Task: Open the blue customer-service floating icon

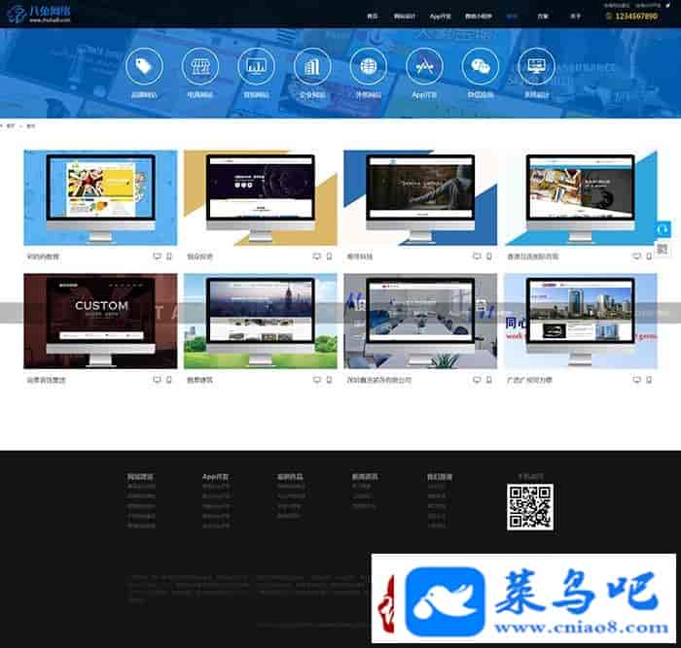Action: 663,229
